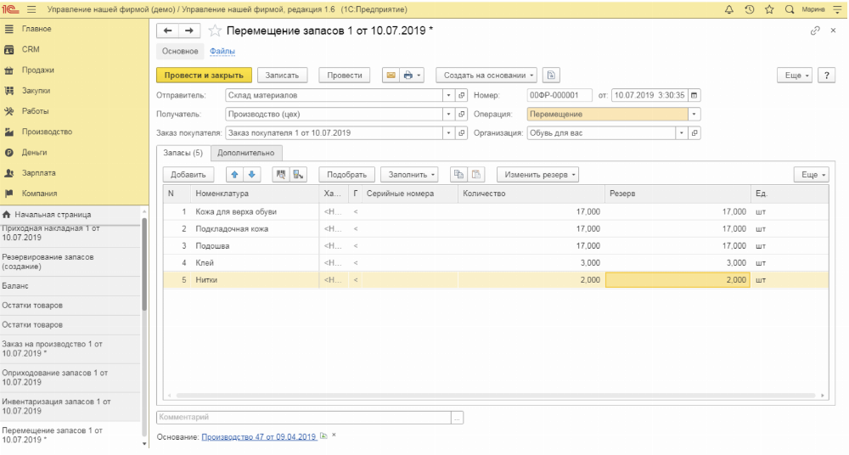Viewport: 849px width, 455px height.
Task: Move row up with blue up arrow
Action: (234, 174)
